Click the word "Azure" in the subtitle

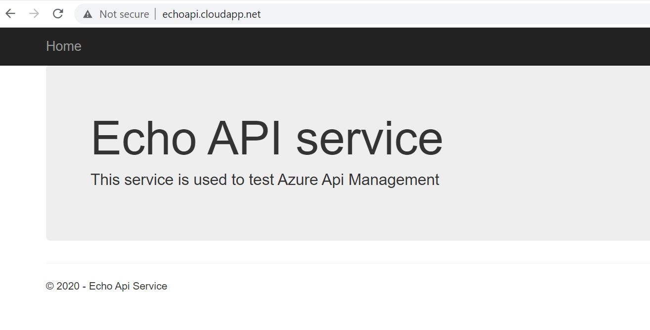click(298, 180)
